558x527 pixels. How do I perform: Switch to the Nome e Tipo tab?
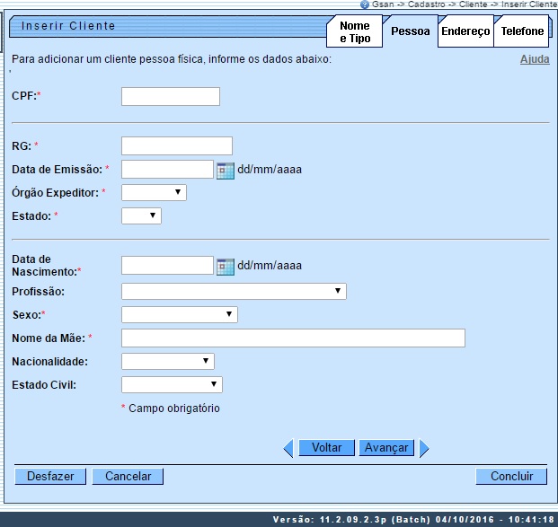[354, 31]
